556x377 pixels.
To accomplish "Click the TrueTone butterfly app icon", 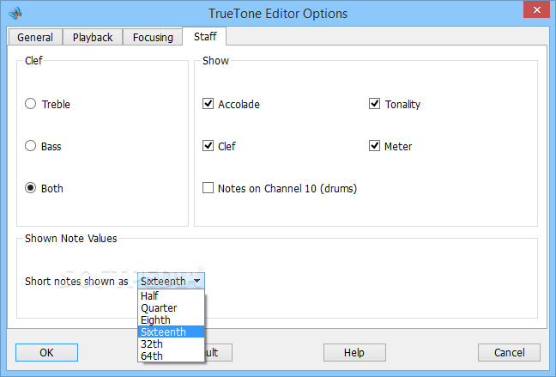I will 15,13.
